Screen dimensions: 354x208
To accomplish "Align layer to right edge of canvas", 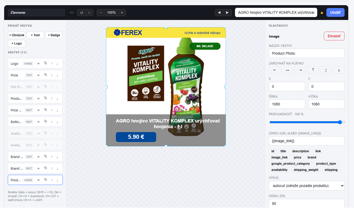I will [x=300, y=70].
